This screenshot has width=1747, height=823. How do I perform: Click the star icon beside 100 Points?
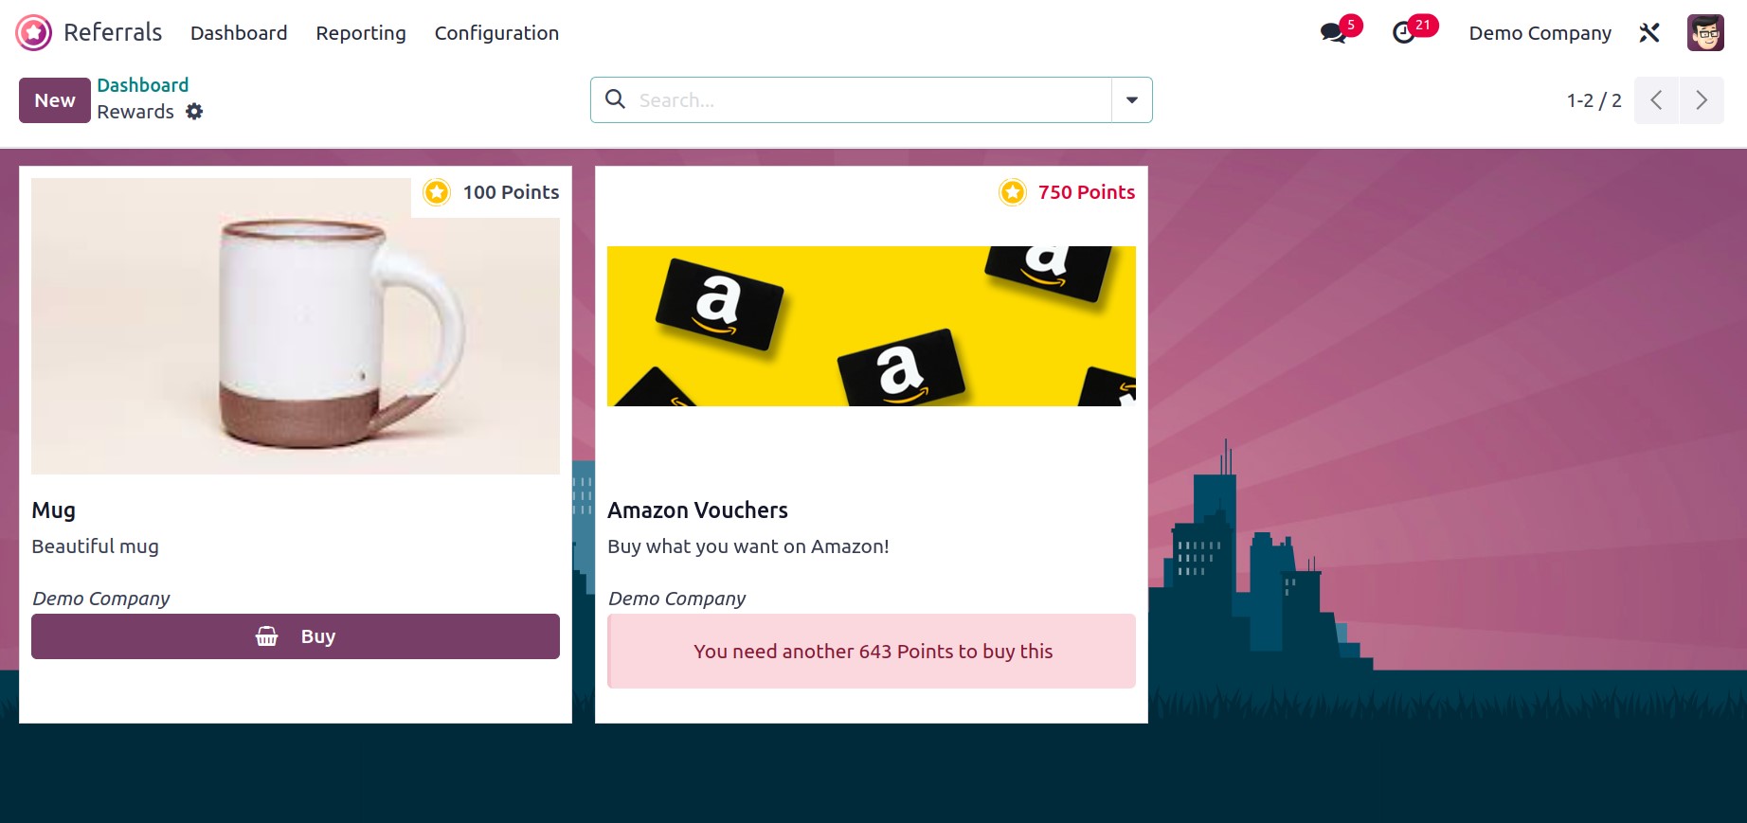[x=437, y=192]
